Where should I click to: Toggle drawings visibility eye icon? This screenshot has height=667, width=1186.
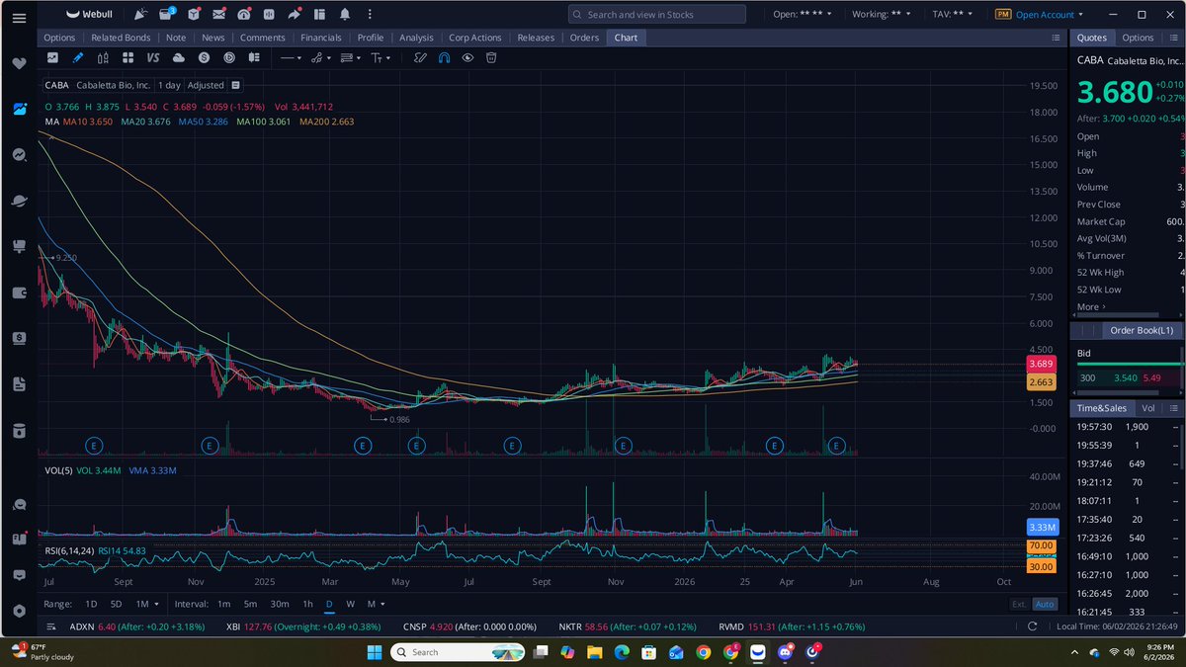[467, 58]
